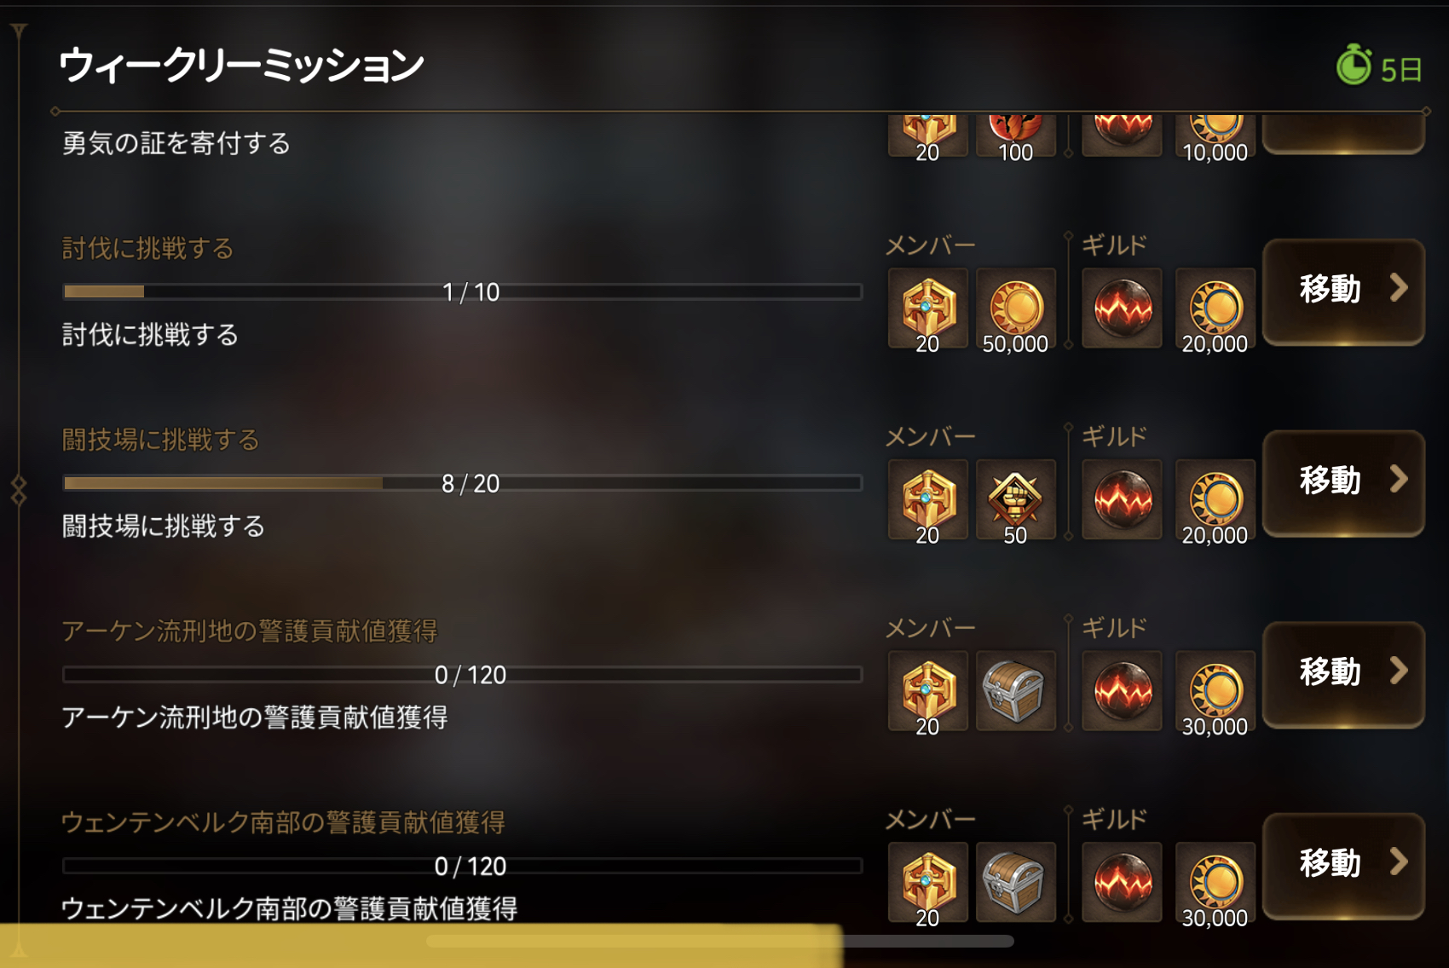
Task: Tap the 移動 button for 討伐に挑戦する
Action: tap(1343, 291)
